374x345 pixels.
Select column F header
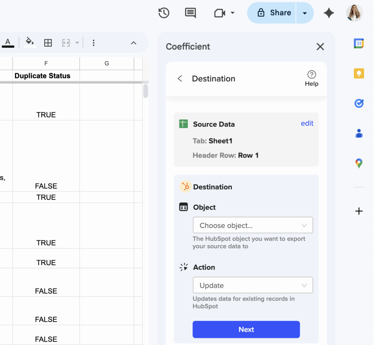[x=46, y=63]
